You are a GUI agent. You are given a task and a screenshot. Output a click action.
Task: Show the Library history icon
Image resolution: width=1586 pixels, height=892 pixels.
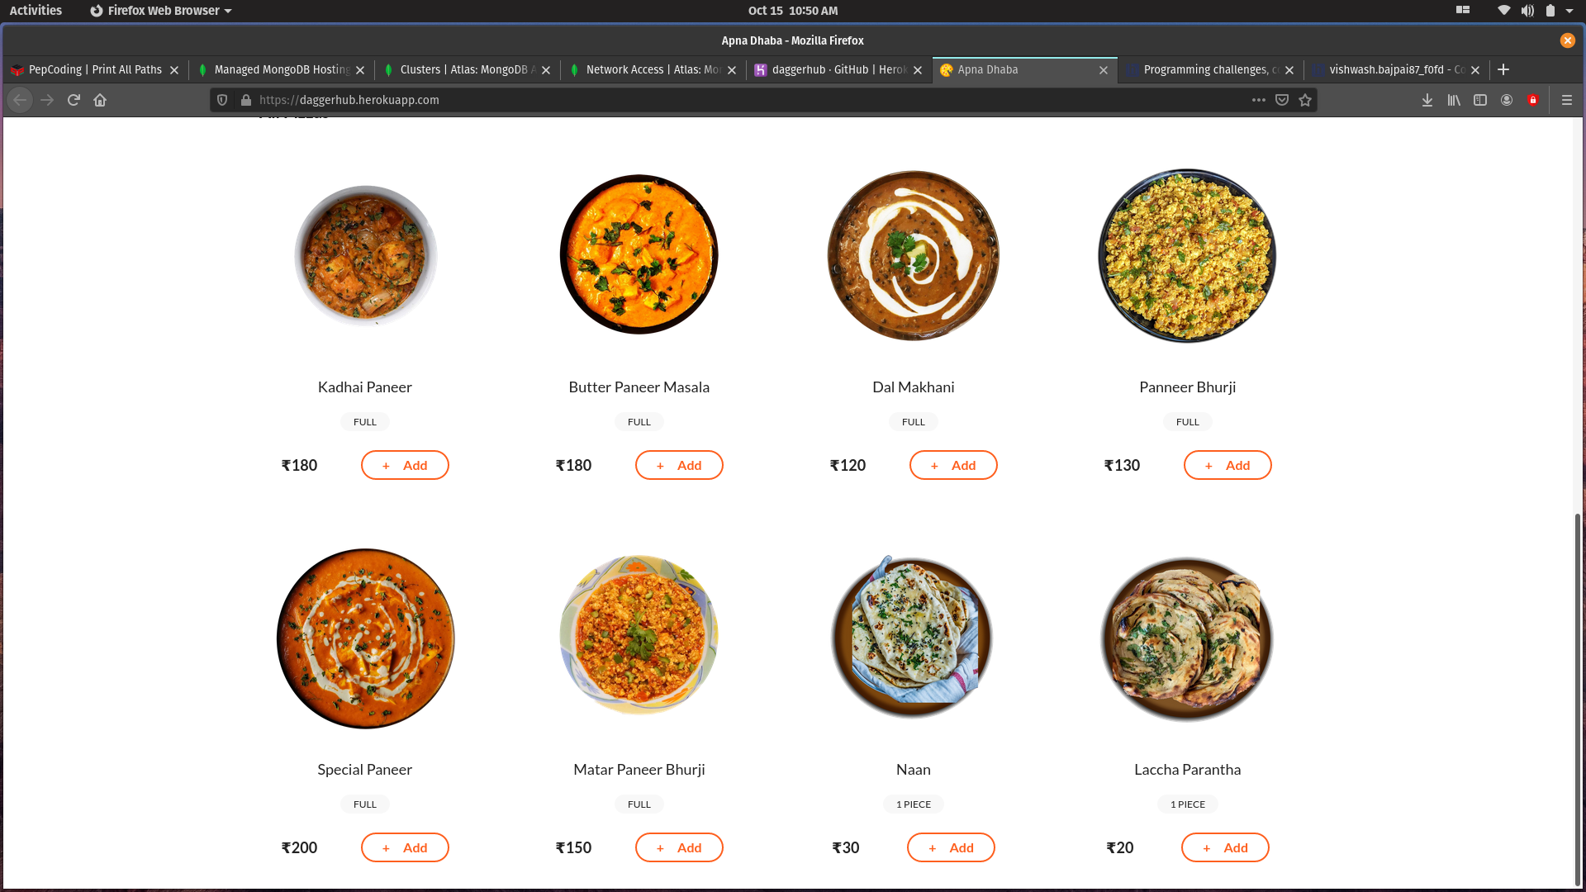click(x=1454, y=100)
